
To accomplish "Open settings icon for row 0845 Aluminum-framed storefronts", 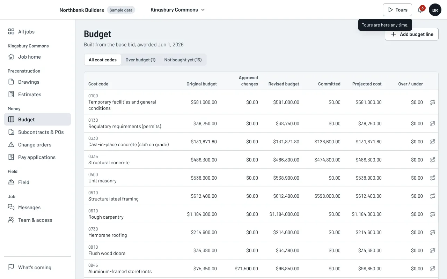I will pos(433,269).
